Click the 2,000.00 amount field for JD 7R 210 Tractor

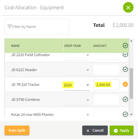pos(106,85)
